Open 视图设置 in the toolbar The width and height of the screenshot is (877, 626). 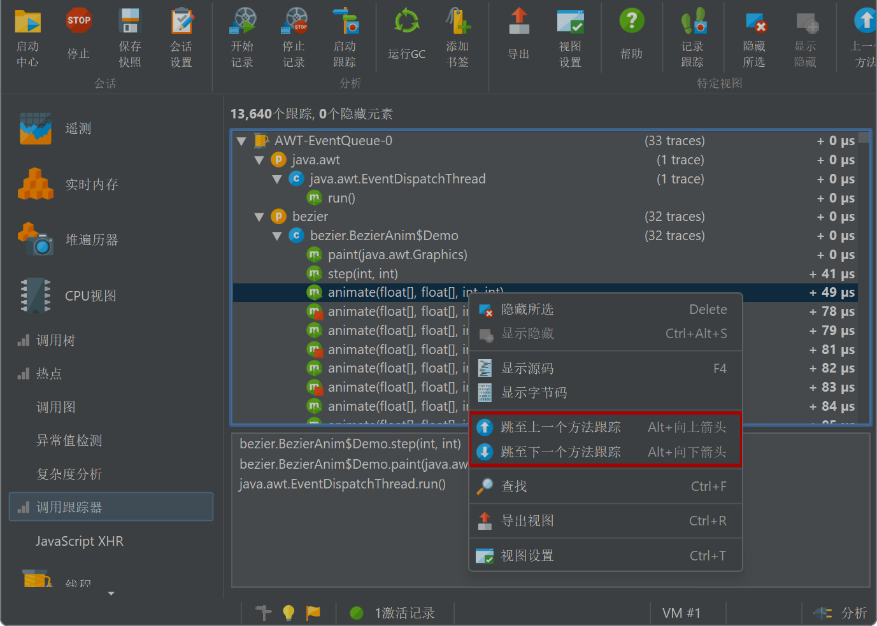click(x=570, y=22)
